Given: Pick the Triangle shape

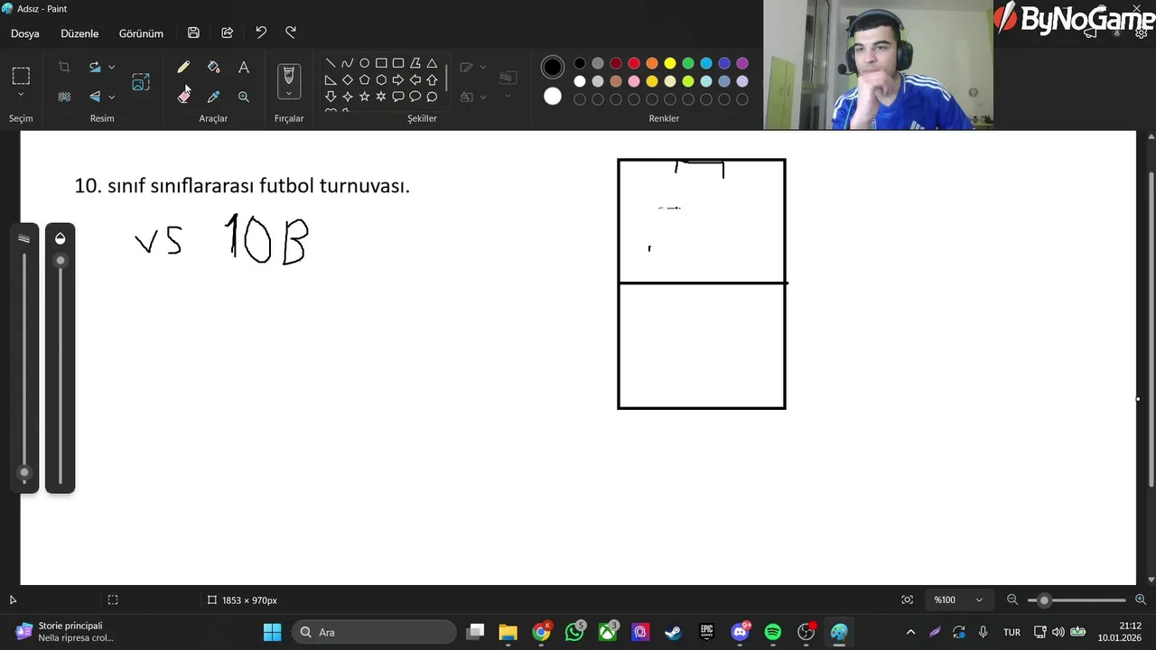Looking at the screenshot, I should click(432, 63).
